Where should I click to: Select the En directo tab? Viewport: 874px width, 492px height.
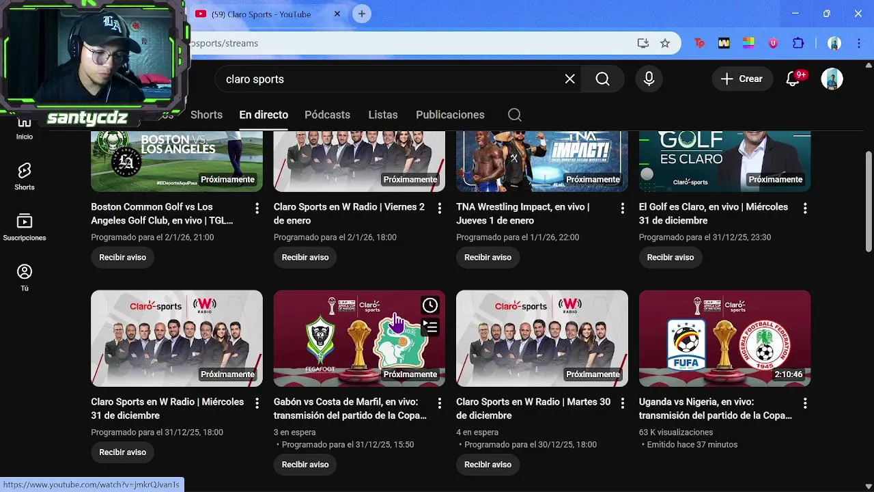[x=264, y=115]
